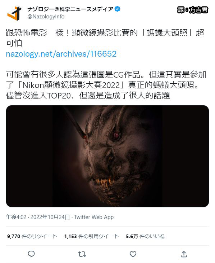Open the Nazology profile avatar logo

[x=14, y=13]
